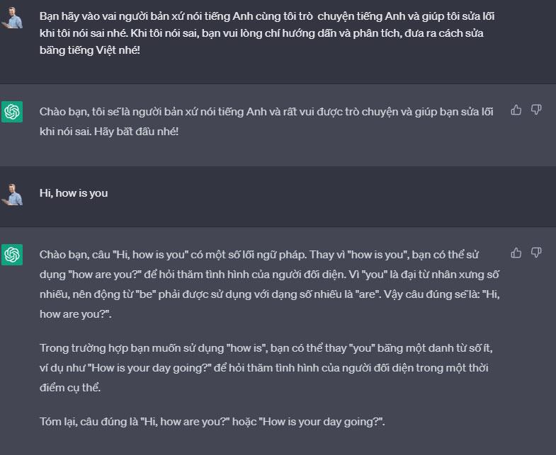This screenshot has height=455, width=556.
Task: Click the ChatGPT logo beside the grammar correction reply
Action: (x=12, y=255)
